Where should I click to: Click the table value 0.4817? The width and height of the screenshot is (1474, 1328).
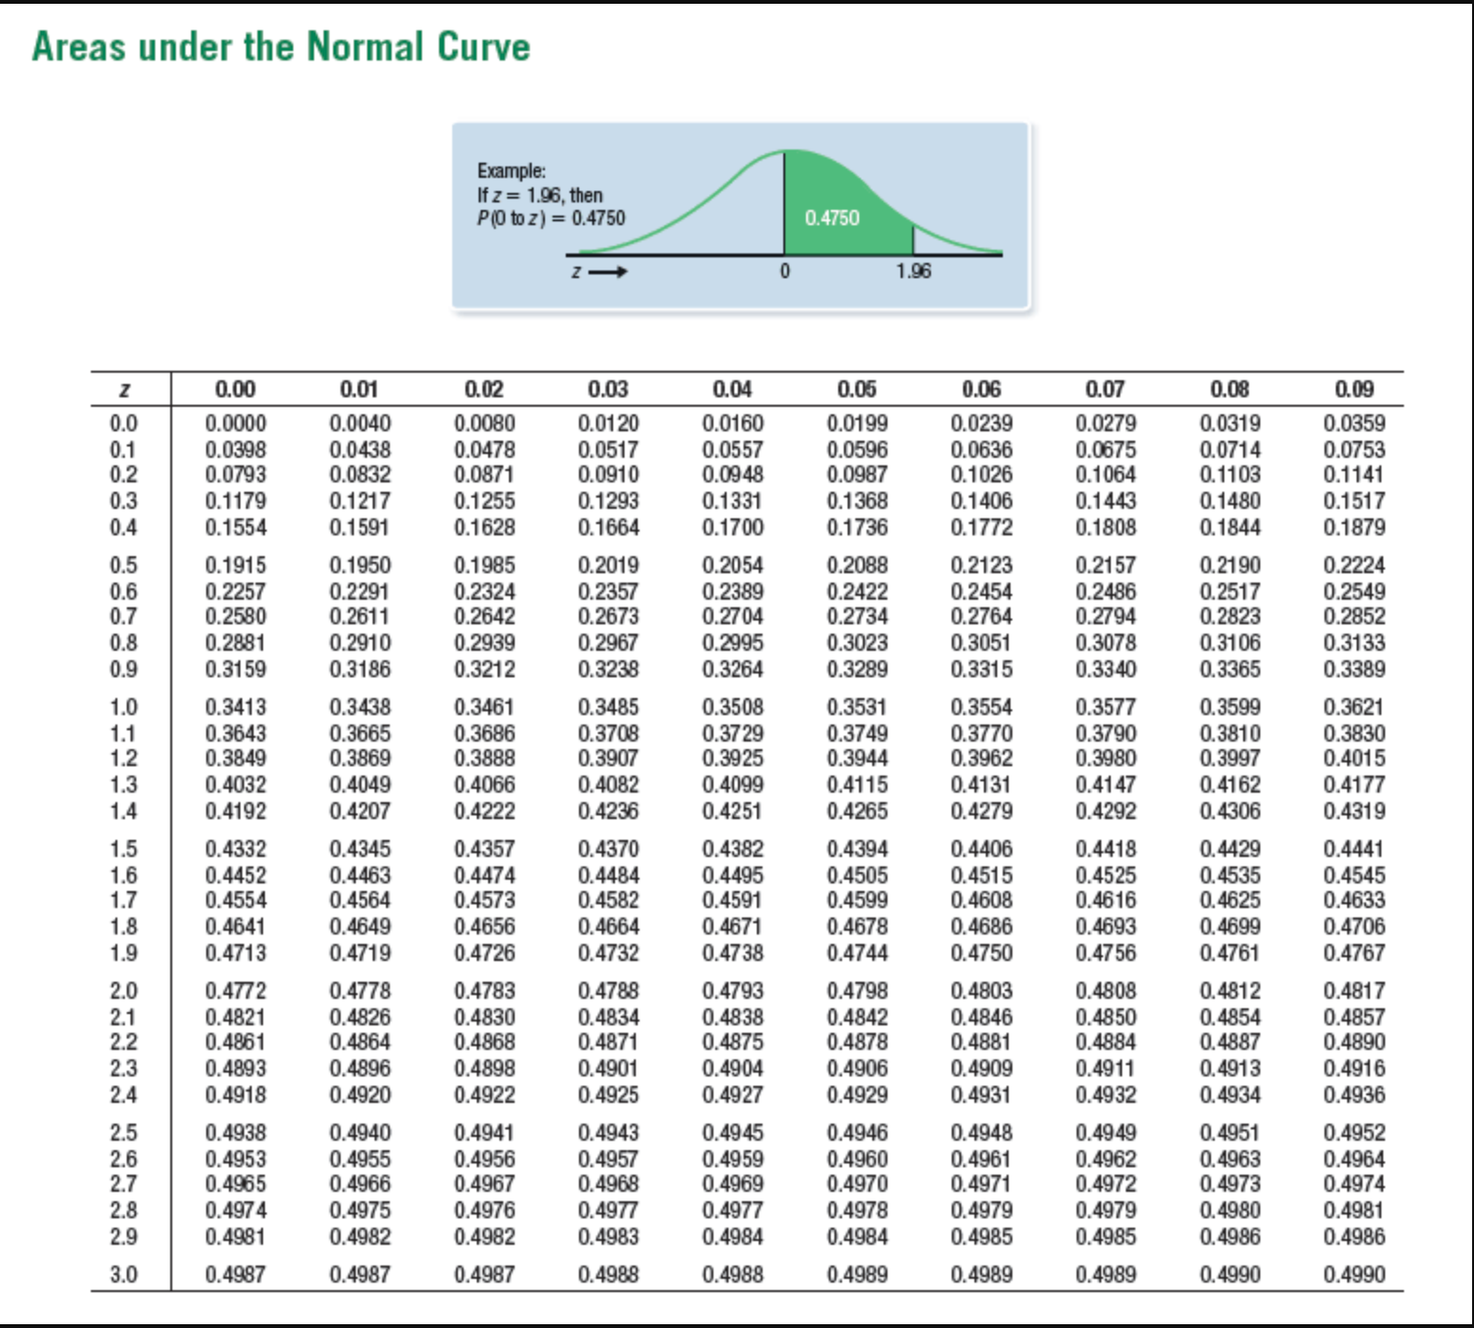pos(1355,991)
